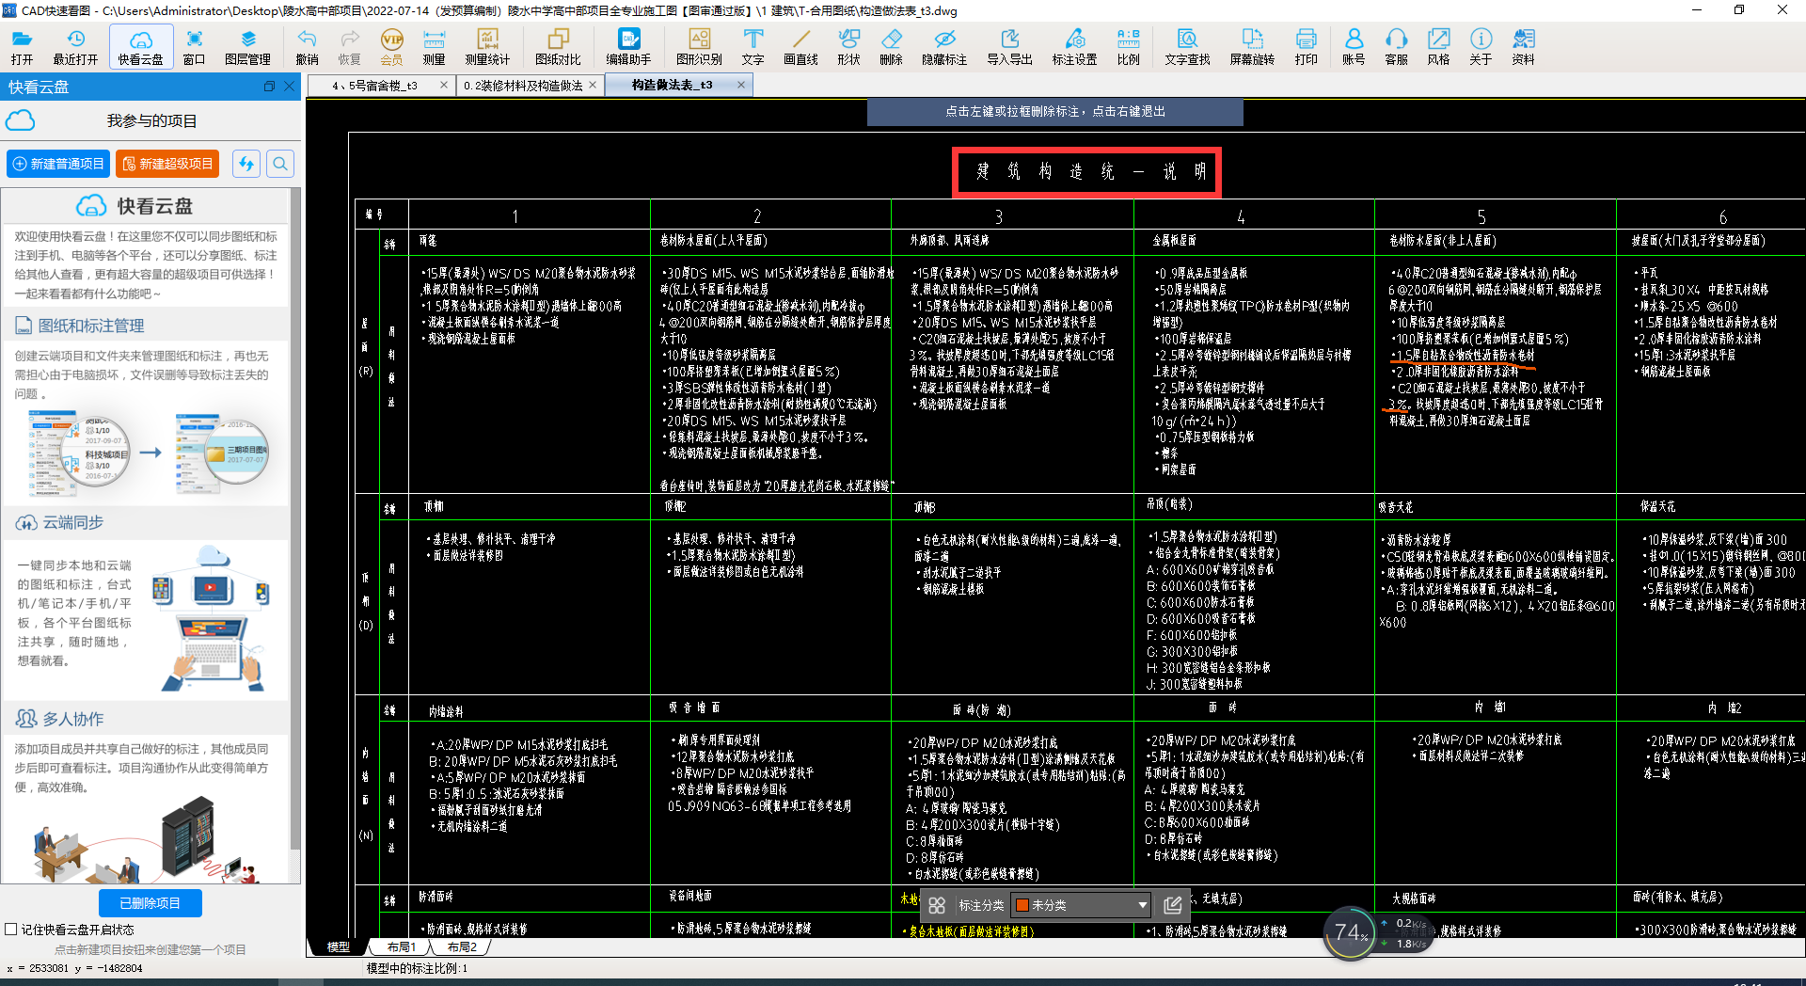Open 标注设置 annotation settings

pyautogui.click(x=1074, y=46)
